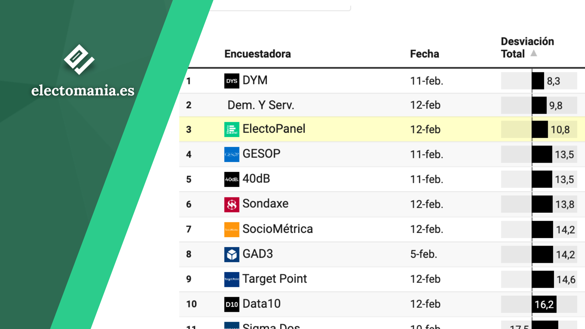Click the DYM deviation bar showing 8,3
The height and width of the screenshot is (329, 585).
click(539, 81)
